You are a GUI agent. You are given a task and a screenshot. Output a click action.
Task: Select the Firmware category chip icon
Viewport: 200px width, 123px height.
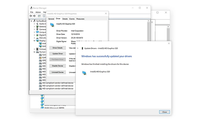(37, 49)
